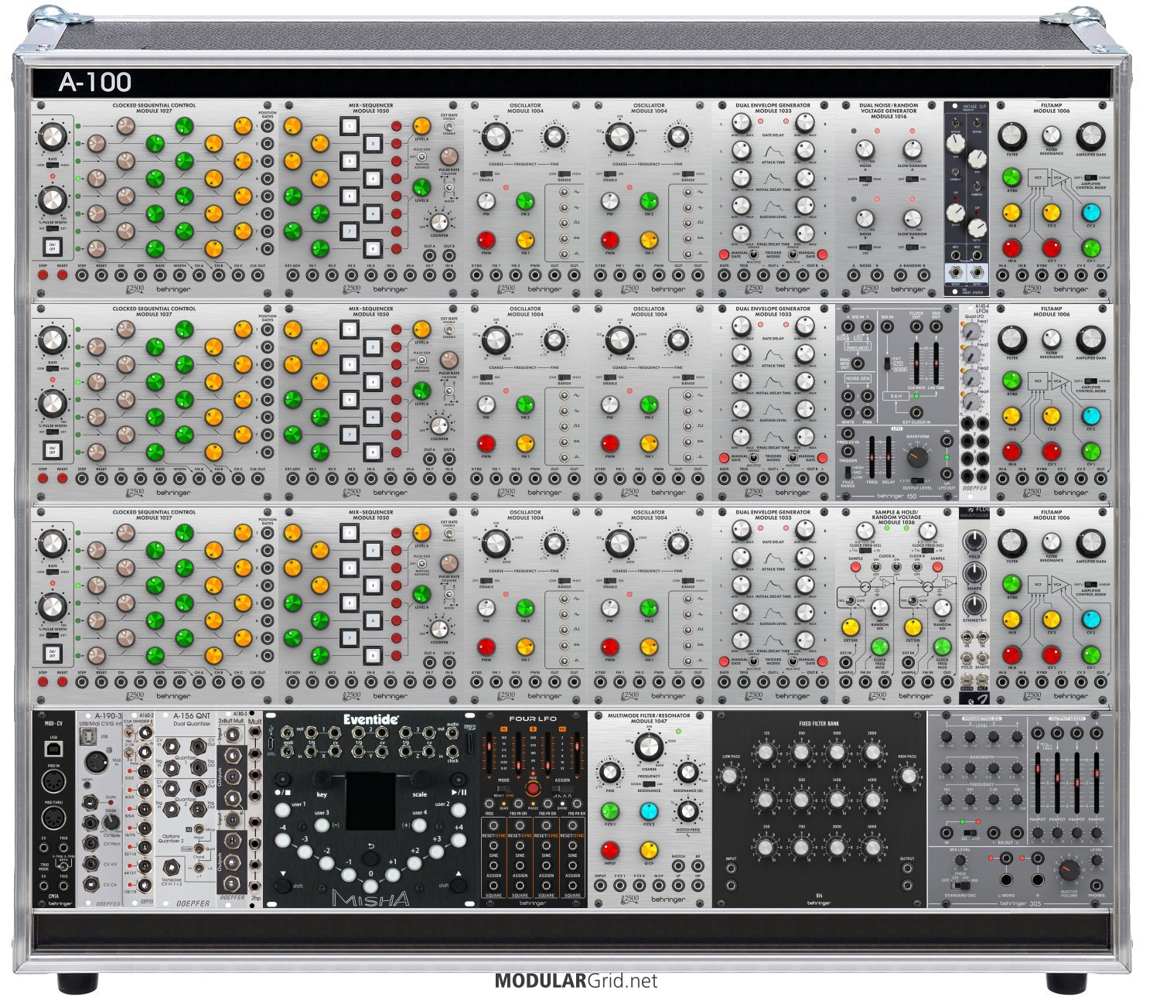1153x997 pixels.
Task: Click the 5600 band knob on Fixed Filter Bank
Action: point(872,848)
